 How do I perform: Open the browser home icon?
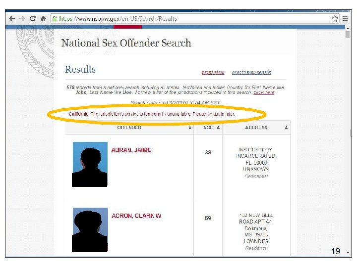[43, 19]
